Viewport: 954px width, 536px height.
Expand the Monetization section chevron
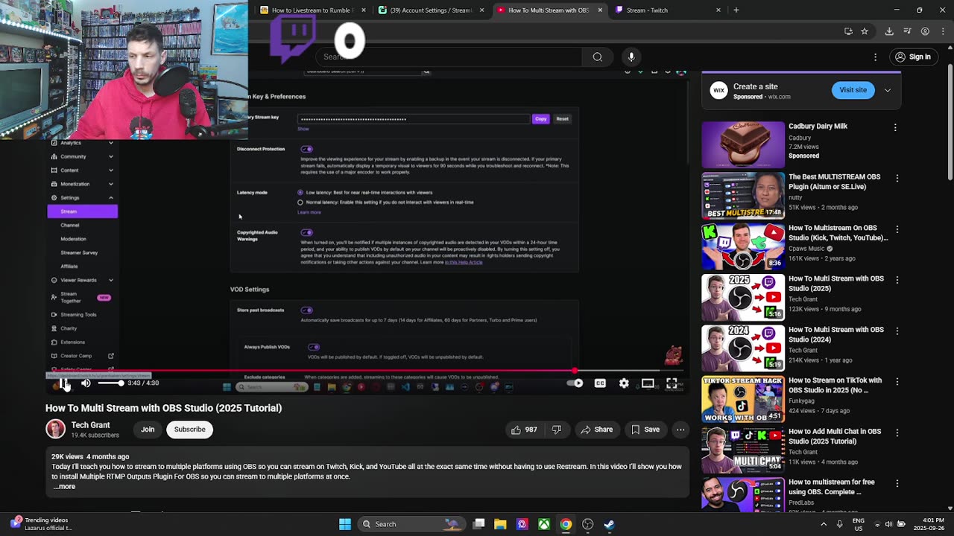pos(111,184)
